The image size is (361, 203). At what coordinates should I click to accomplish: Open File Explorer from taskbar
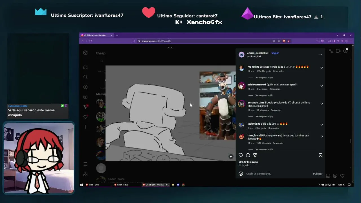pos(173,185)
